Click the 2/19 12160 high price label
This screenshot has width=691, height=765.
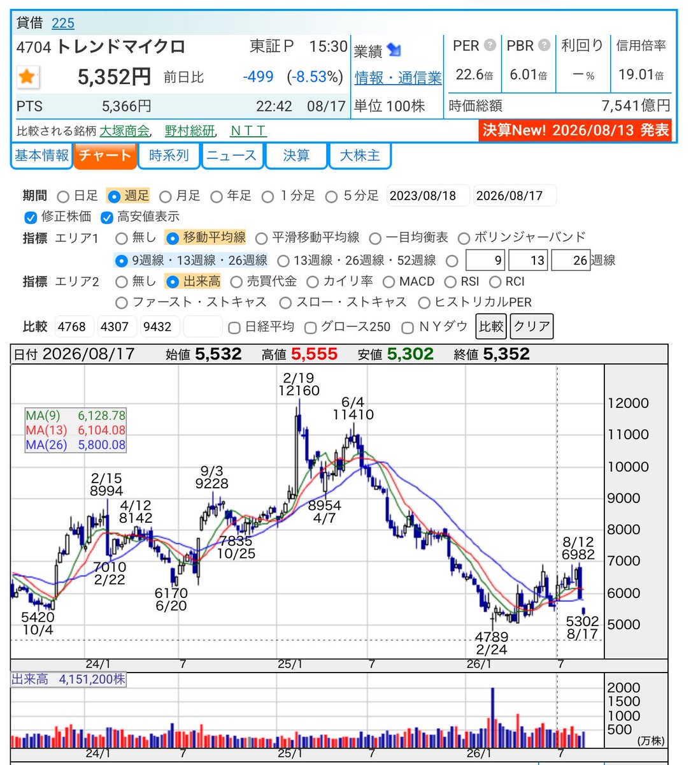(299, 384)
